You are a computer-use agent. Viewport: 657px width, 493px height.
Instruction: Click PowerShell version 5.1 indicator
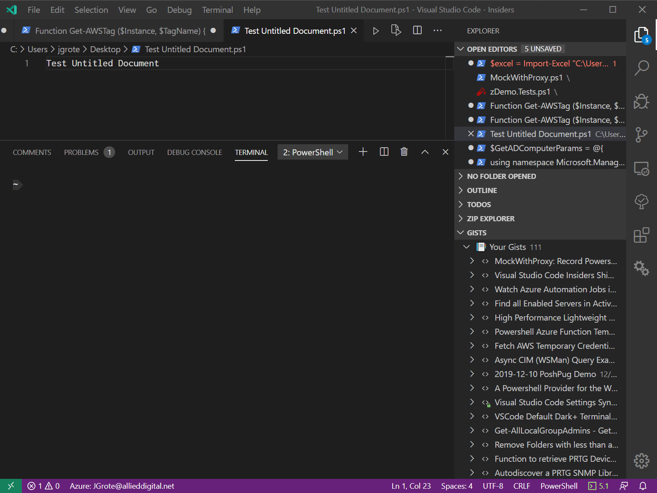pyautogui.click(x=598, y=486)
